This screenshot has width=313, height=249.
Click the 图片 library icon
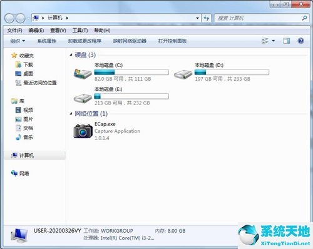(18, 119)
